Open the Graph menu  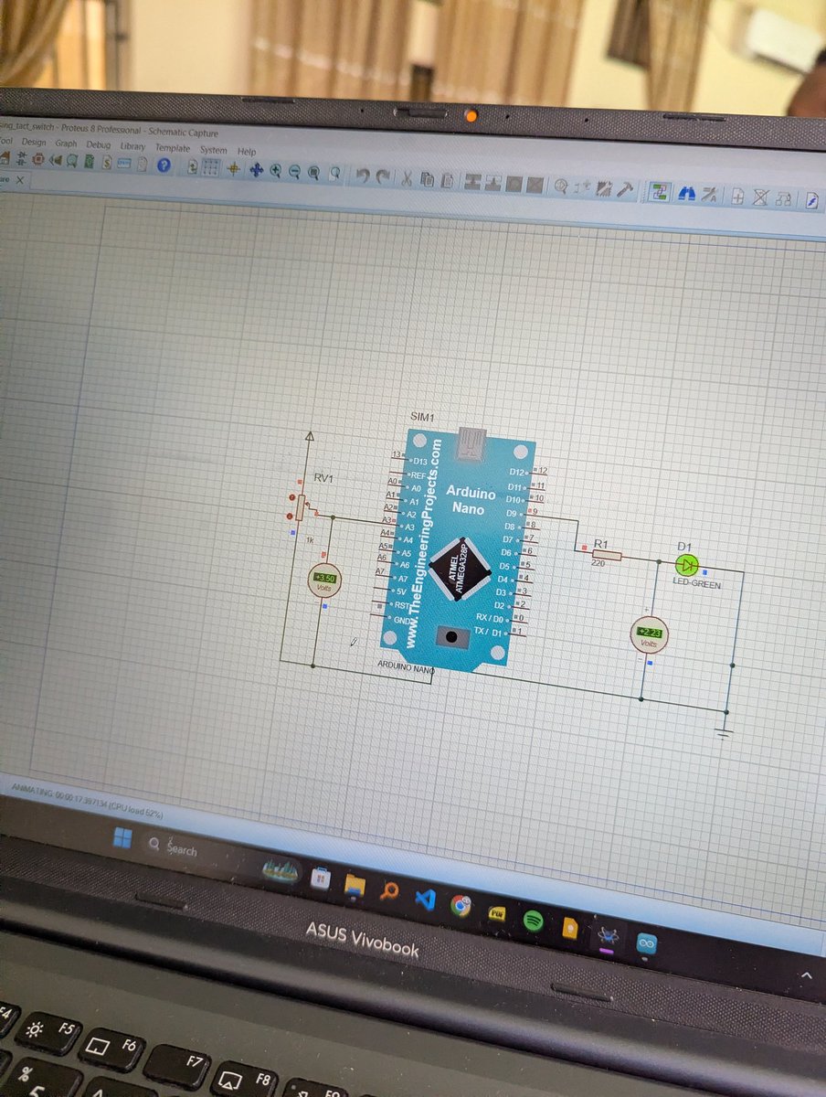point(66,143)
